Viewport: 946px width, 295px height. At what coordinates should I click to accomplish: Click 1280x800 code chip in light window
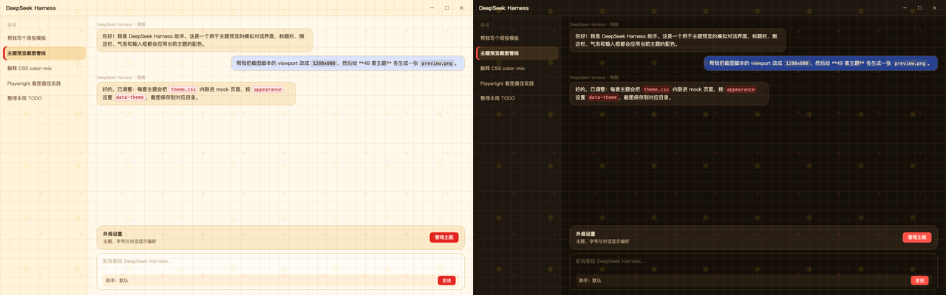click(324, 63)
